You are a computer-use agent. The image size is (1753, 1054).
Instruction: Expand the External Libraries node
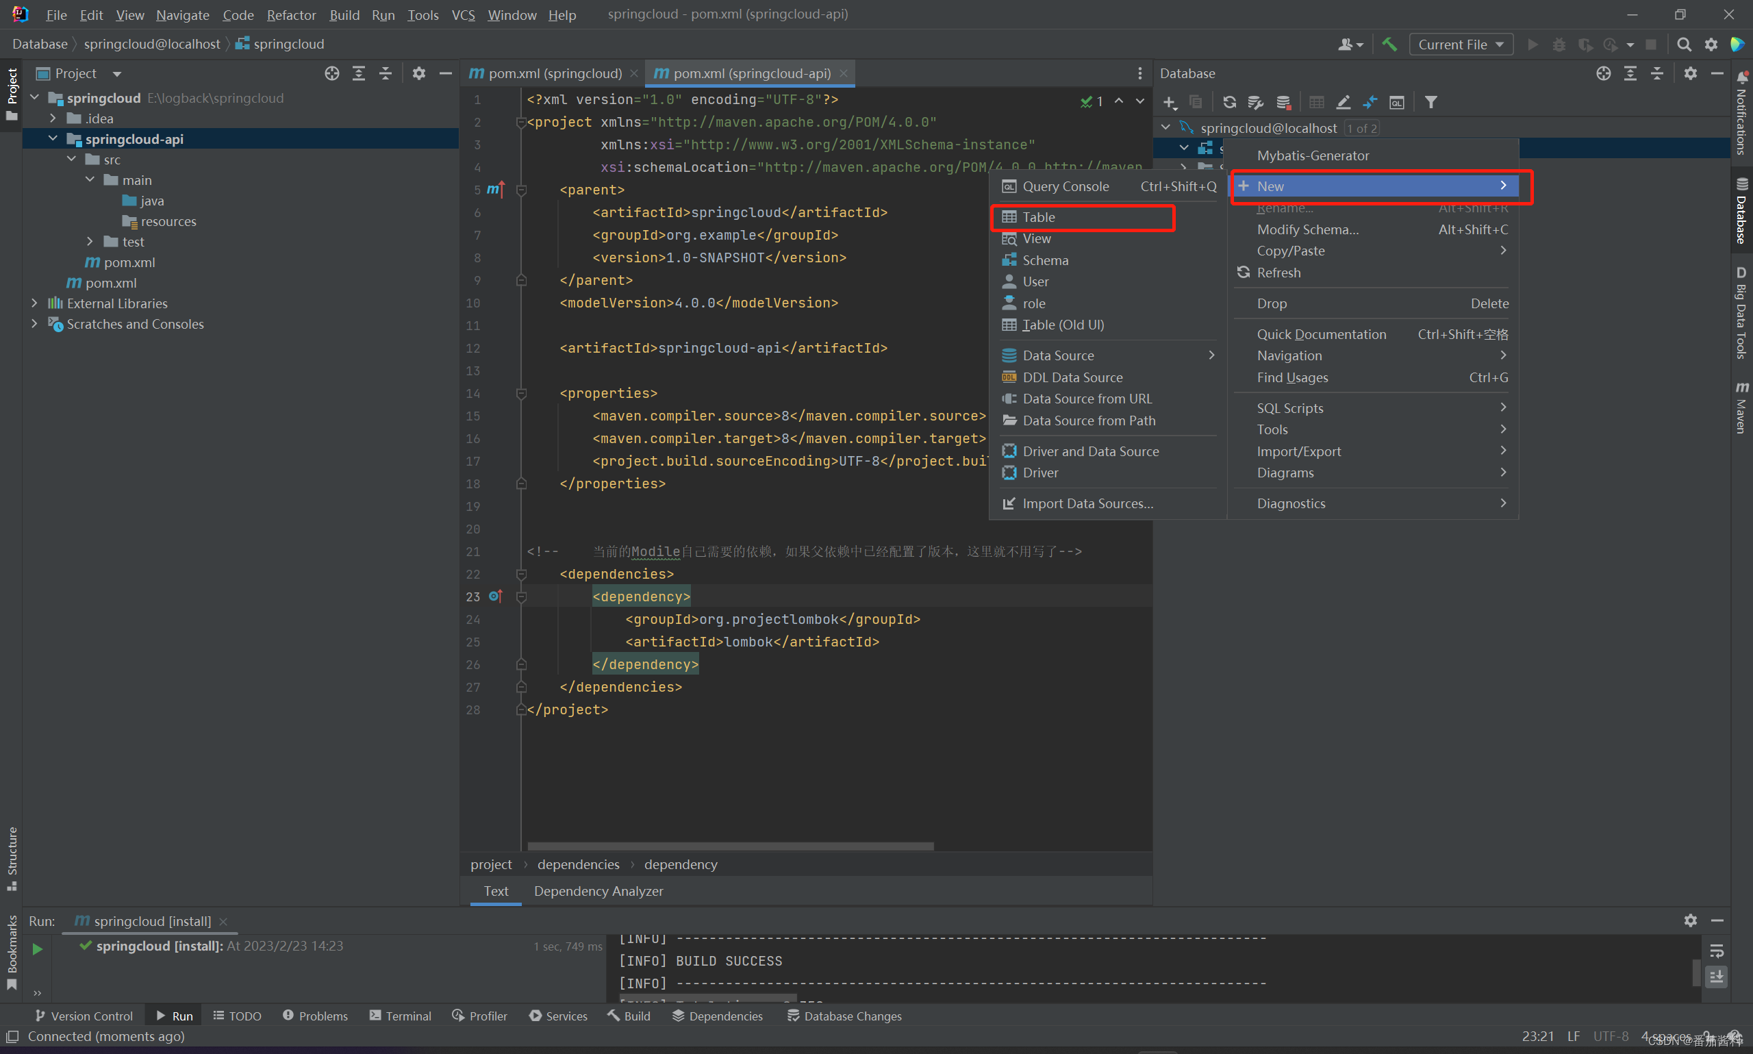(x=35, y=303)
